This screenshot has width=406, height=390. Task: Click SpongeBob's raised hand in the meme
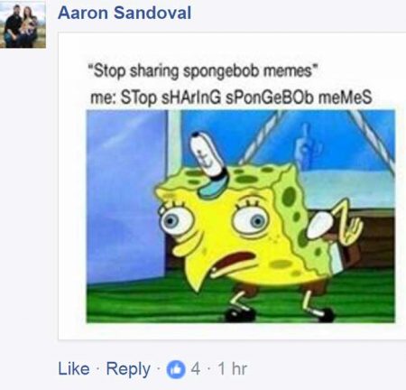click(x=349, y=223)
